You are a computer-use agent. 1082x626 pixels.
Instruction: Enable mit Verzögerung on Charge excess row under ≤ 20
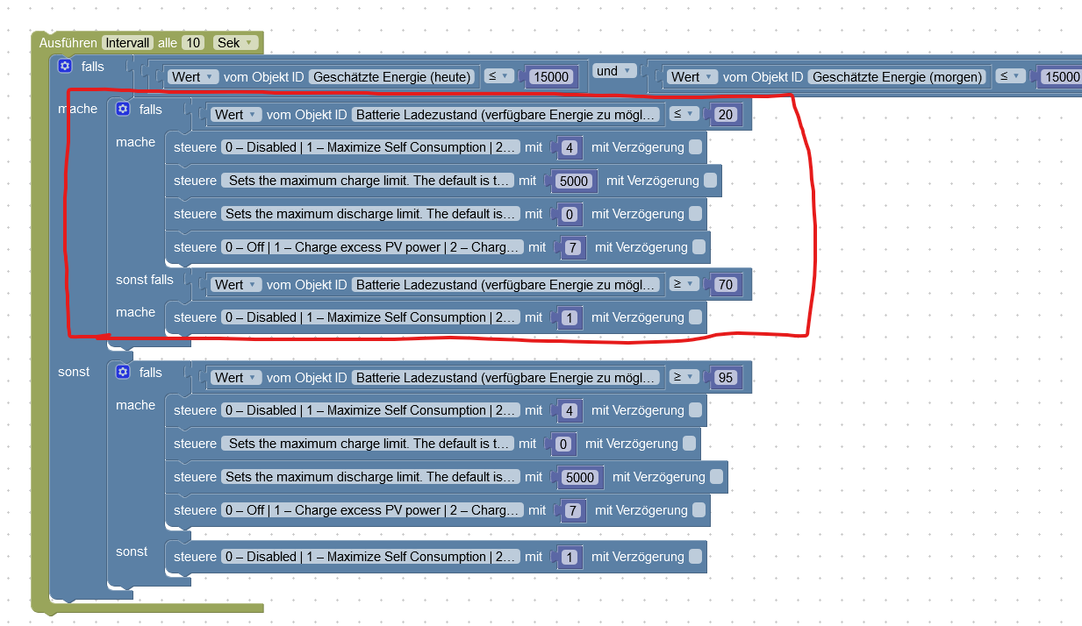699,247
